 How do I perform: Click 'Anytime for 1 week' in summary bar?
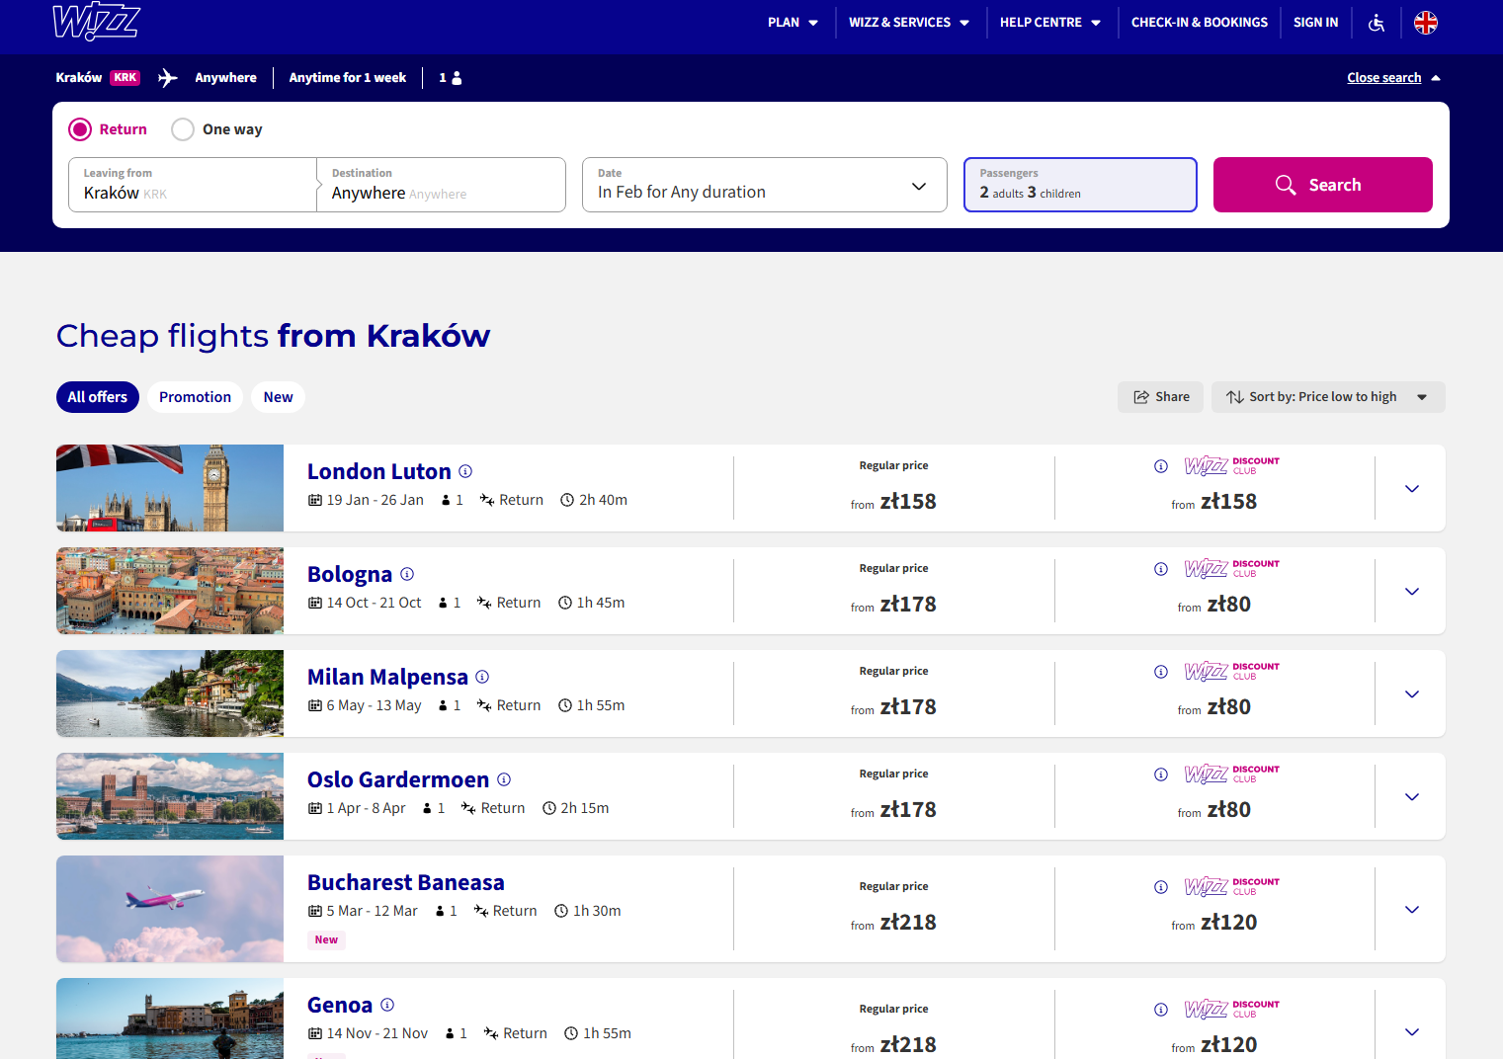[x=348, y=78]
